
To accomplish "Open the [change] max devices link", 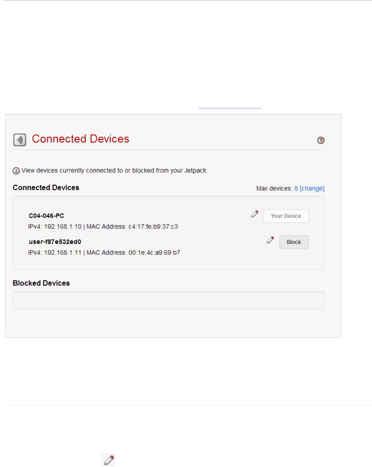I will click(312, 188).
